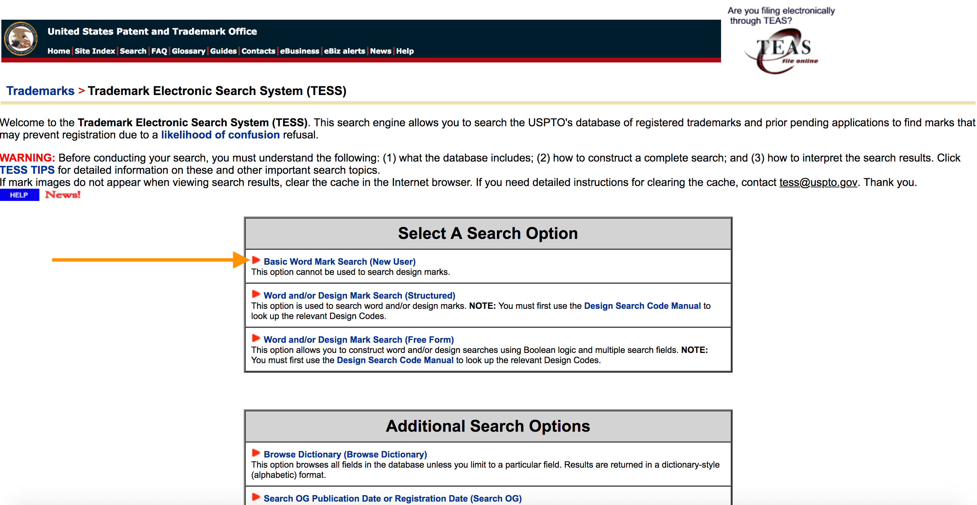This screenshot has width=977, height=505.
Task: Open Word and/or Design Mark Search (Free Form)
Action: (358, 340)
